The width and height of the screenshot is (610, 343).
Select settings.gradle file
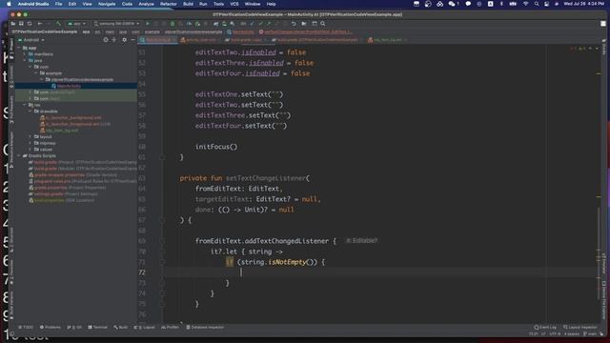(x=63, y=193)
